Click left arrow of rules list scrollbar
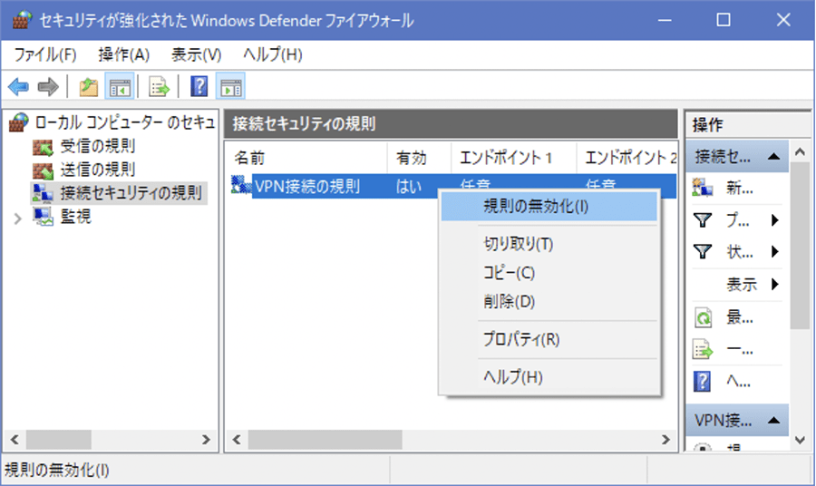 (237, 440)
